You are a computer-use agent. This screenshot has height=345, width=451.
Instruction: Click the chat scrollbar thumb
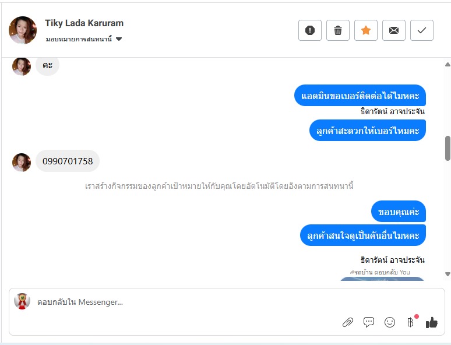[x=448, y=148]
